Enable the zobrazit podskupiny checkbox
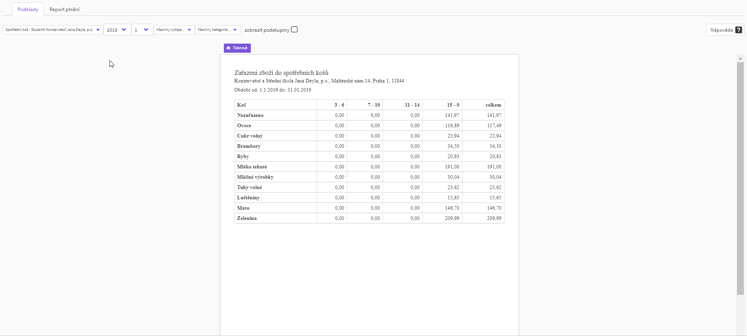 point(294,30)
